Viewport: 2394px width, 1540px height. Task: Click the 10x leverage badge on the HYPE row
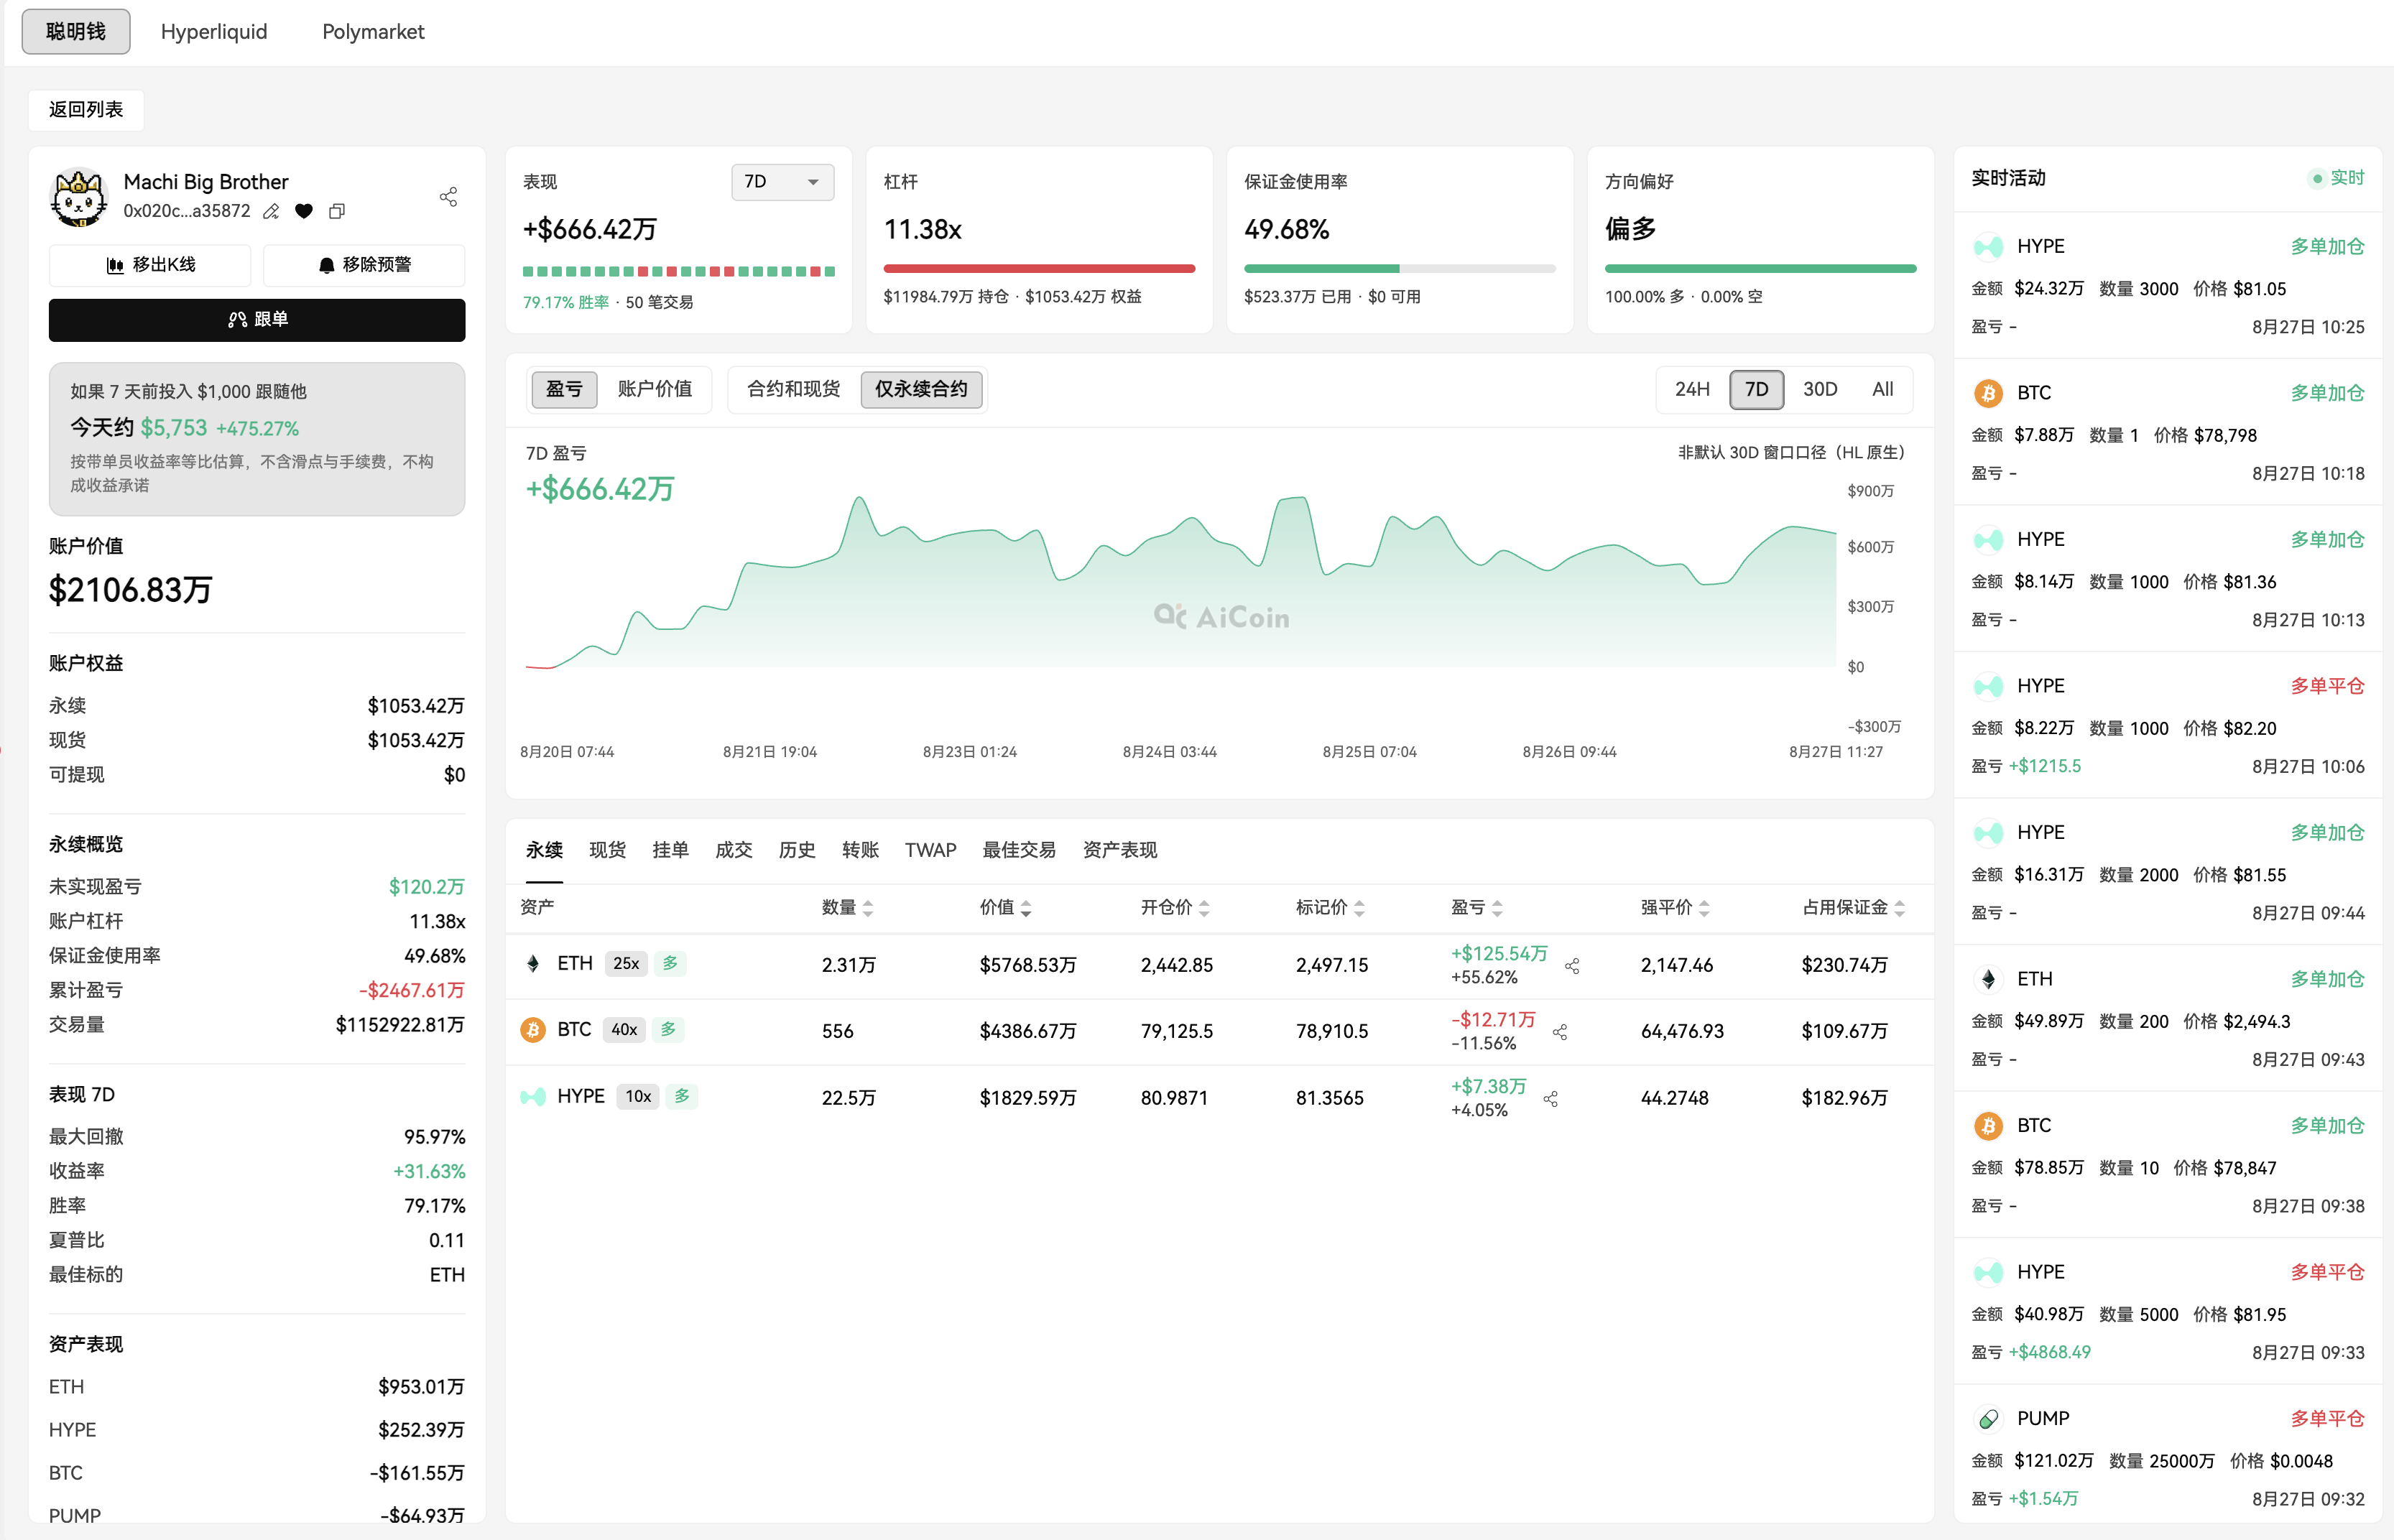tap(638, 1097)
